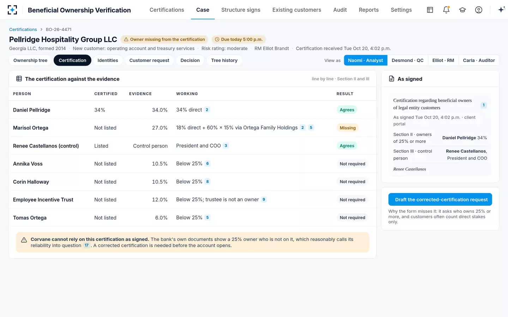Click the Agrees result for Daniel Pellridge
The image size is (508, 317).
click(x=347, y=110)
